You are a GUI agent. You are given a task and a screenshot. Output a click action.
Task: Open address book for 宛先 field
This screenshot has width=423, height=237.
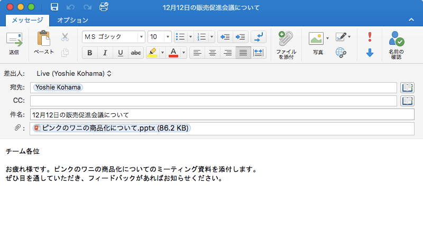tap(407, 87)
